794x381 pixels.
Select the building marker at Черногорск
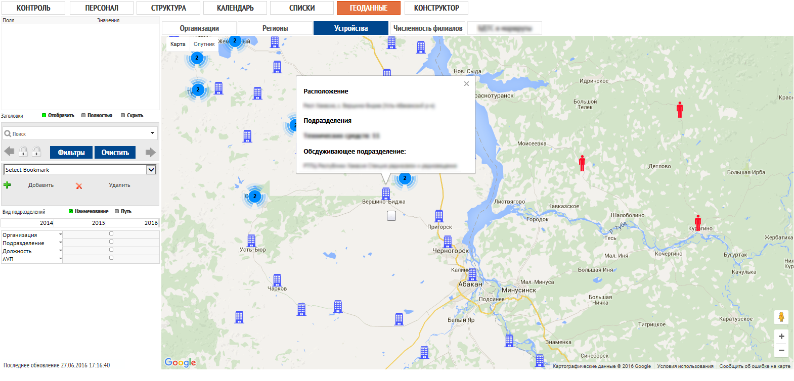tap(448, 242)
